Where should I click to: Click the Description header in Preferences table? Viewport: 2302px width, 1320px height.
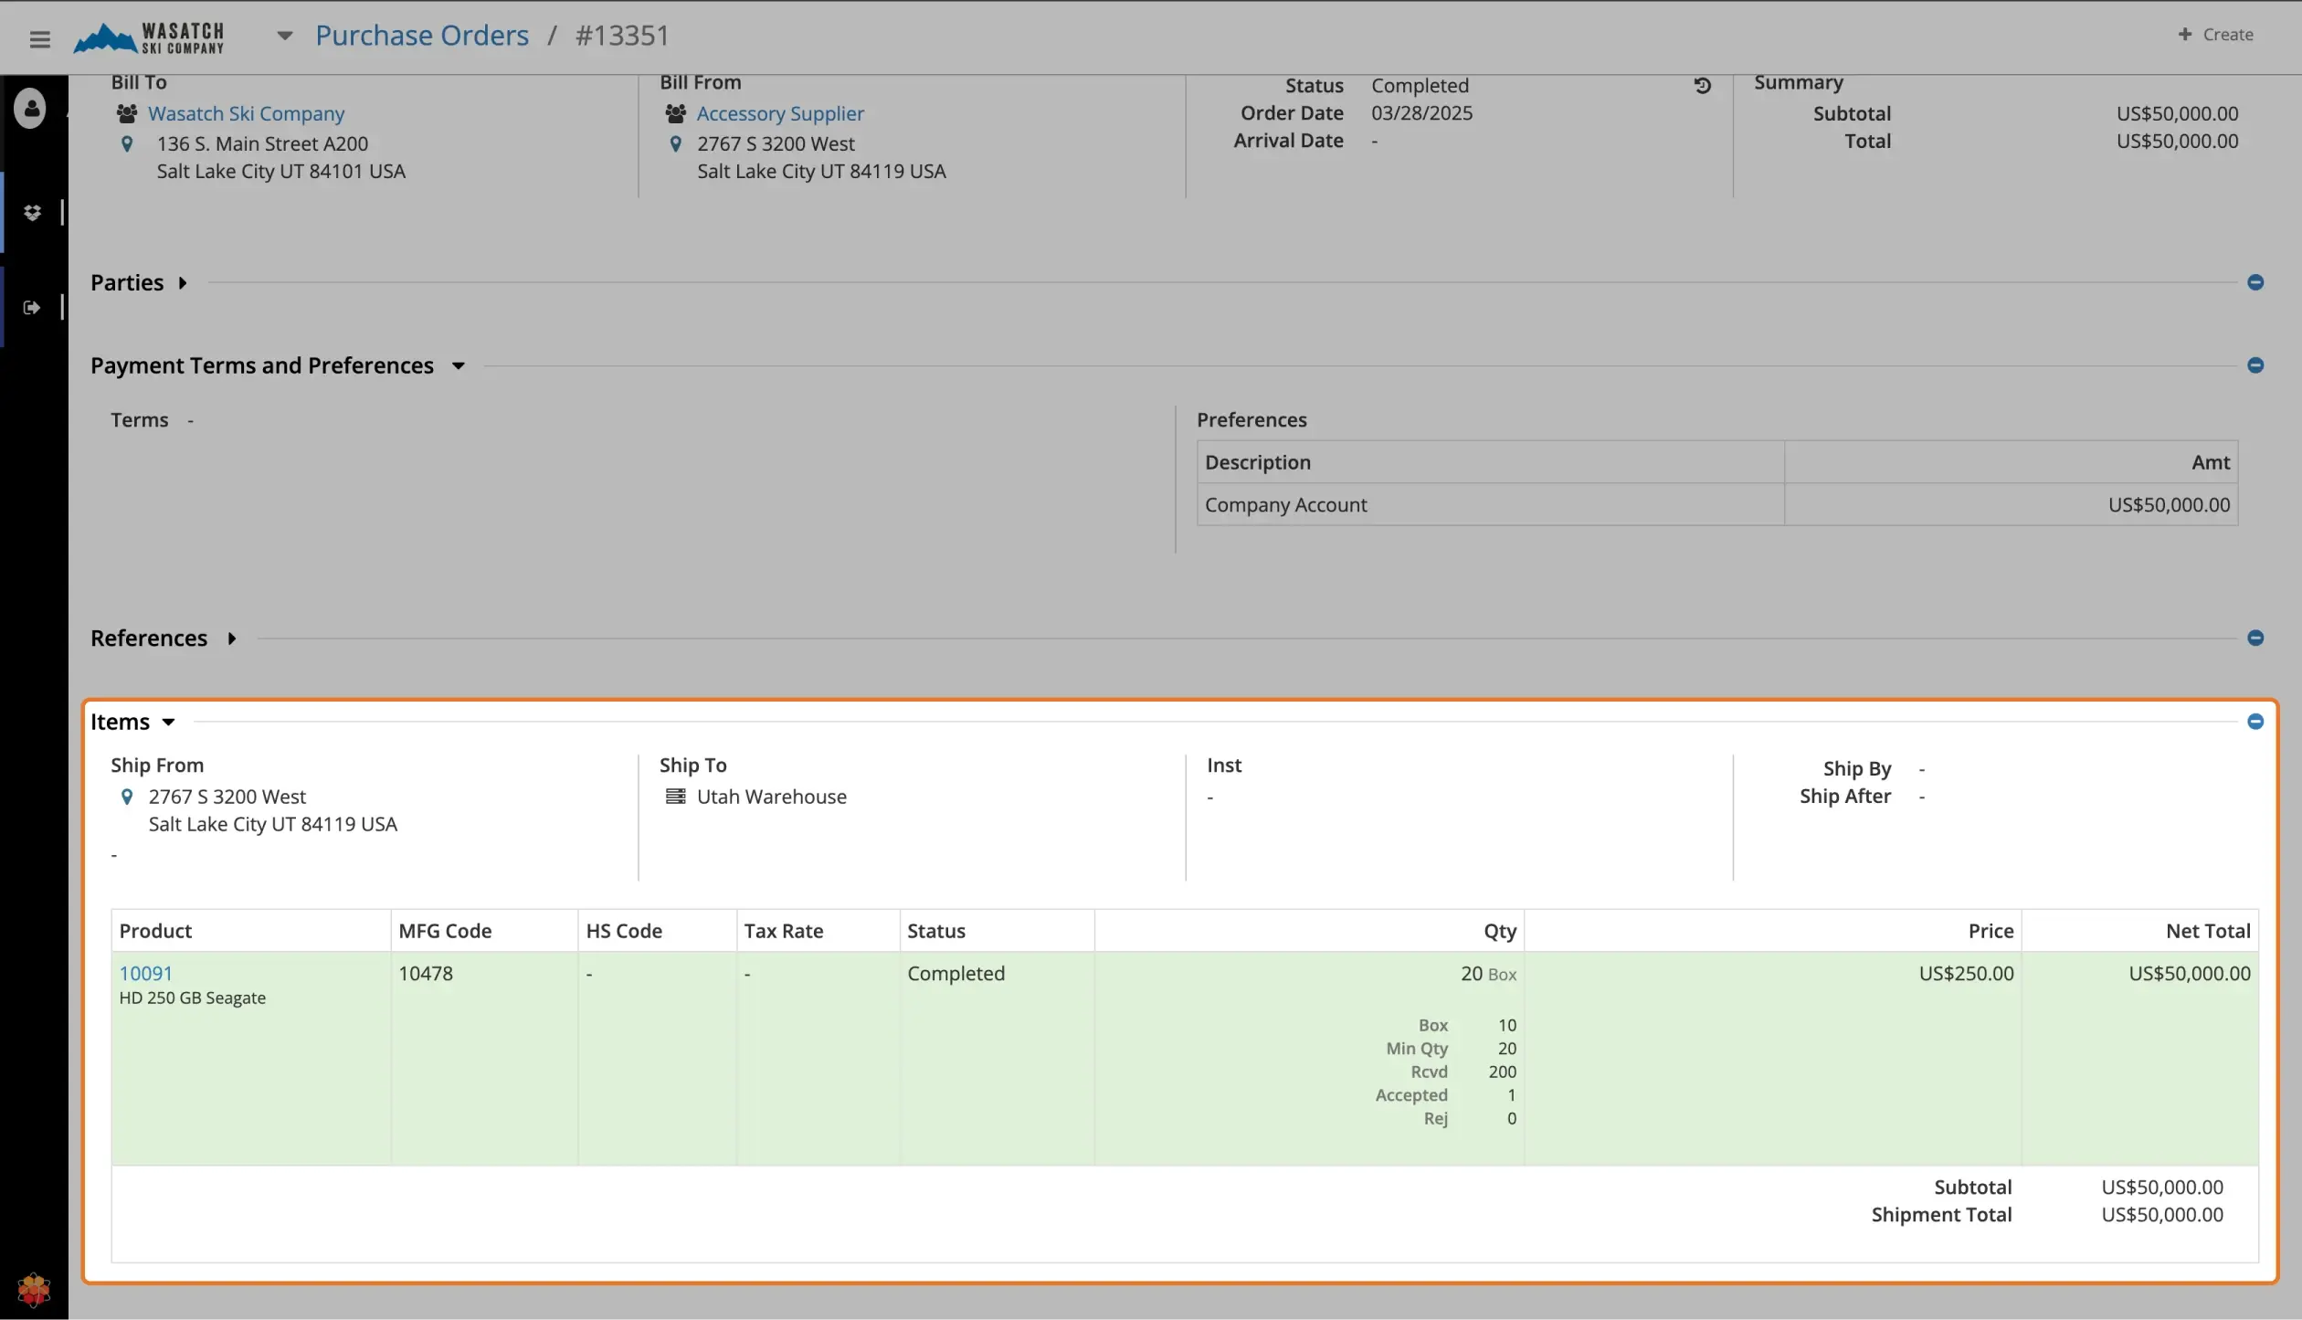[1491, 462]
